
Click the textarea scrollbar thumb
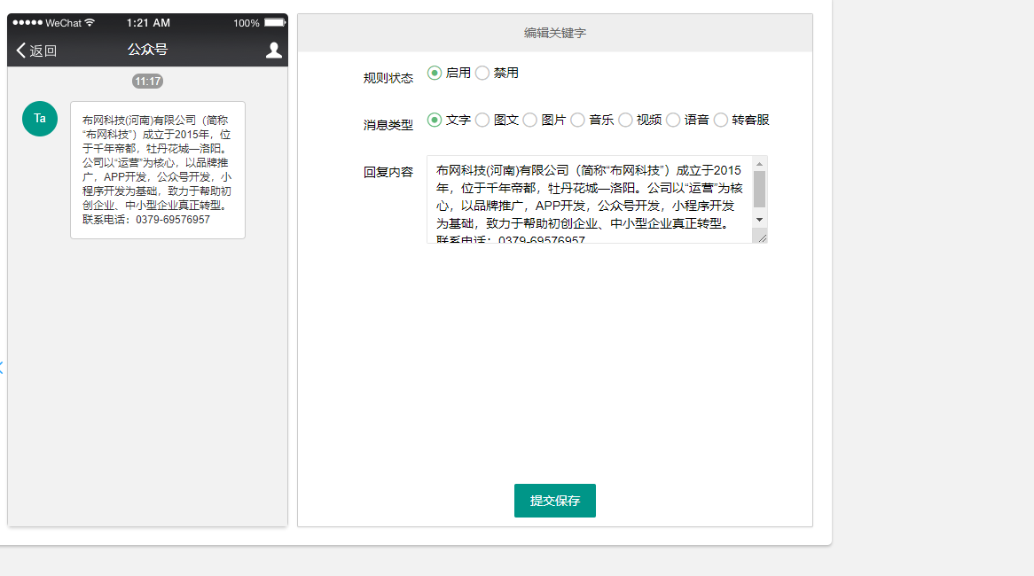[760, 189]
